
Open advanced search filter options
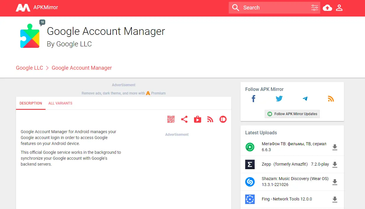coord(315,8)
